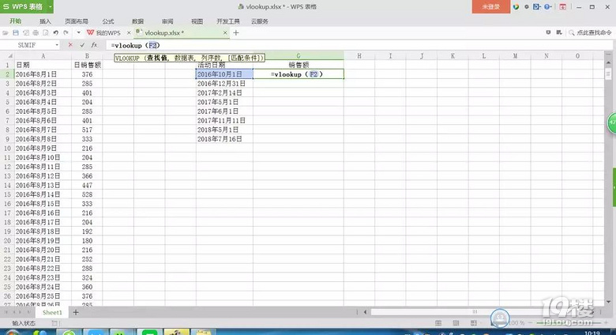Click the small icon left of 点此查找命令 separator

[x=559, y=32]
